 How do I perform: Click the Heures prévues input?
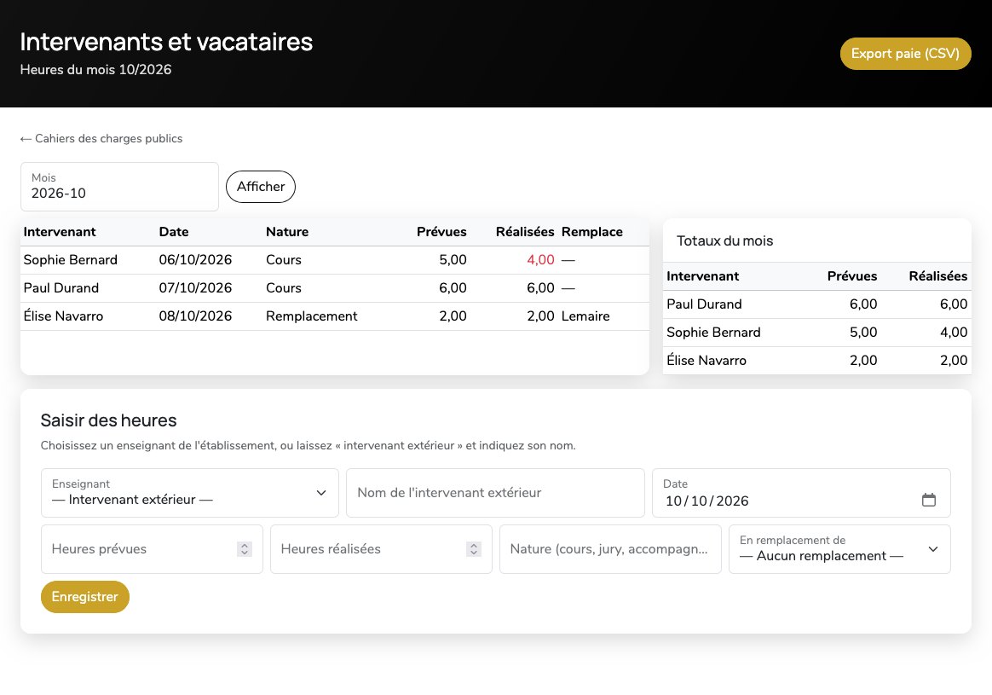tap(152, 549)
